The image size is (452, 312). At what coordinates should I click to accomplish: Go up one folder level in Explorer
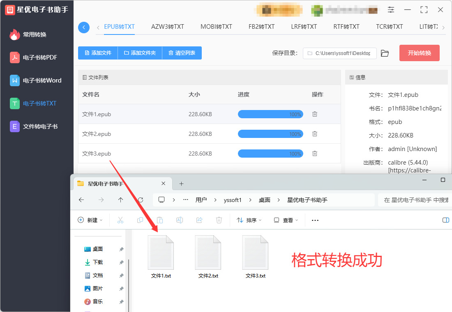pyautogui.click(x=120, y=200)
